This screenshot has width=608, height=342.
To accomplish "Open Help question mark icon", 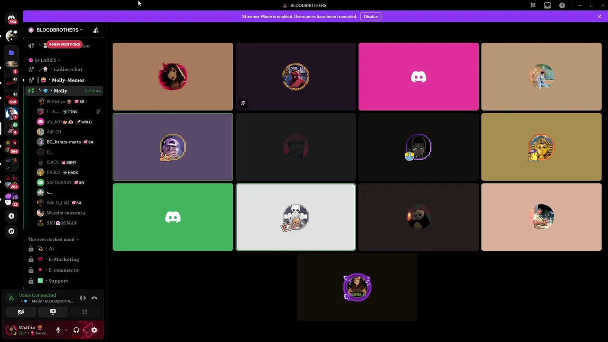I will tap(562, 5).
